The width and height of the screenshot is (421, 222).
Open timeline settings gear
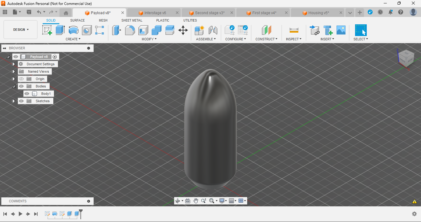pos(415,214)
